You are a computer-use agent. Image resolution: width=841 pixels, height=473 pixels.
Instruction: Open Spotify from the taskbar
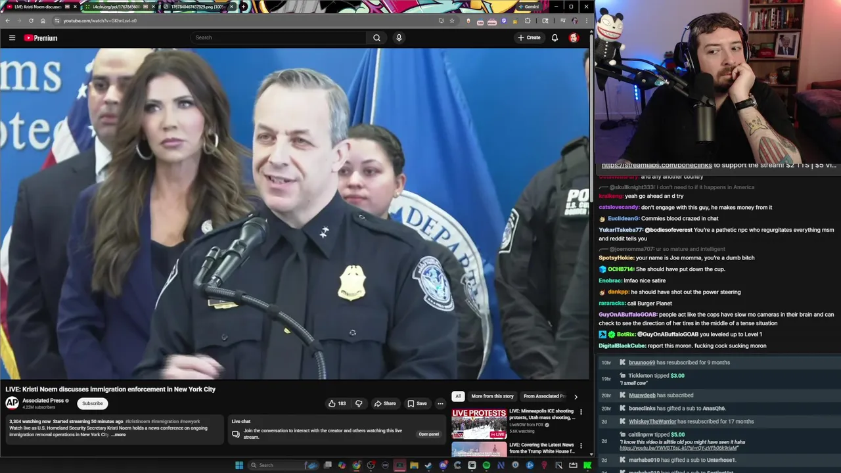coord(486,465)
